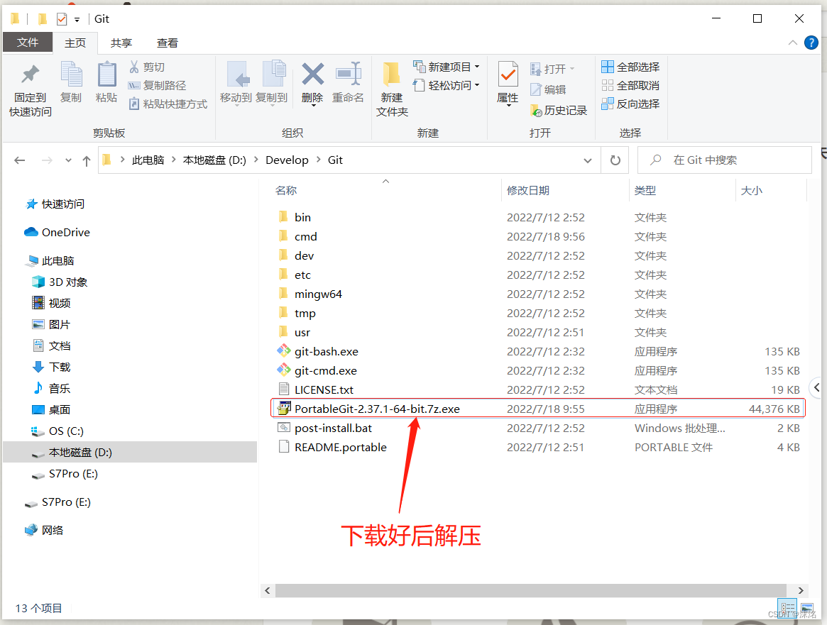This screenshot has width=827, height=625.
Task: Click Edit (编辑) in the ribbon
Action: pos(549,89)
